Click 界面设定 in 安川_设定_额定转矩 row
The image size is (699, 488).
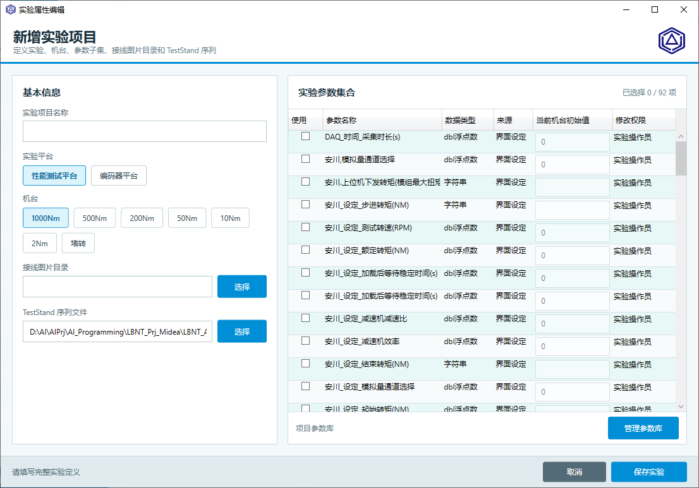(x=511, y=250)
